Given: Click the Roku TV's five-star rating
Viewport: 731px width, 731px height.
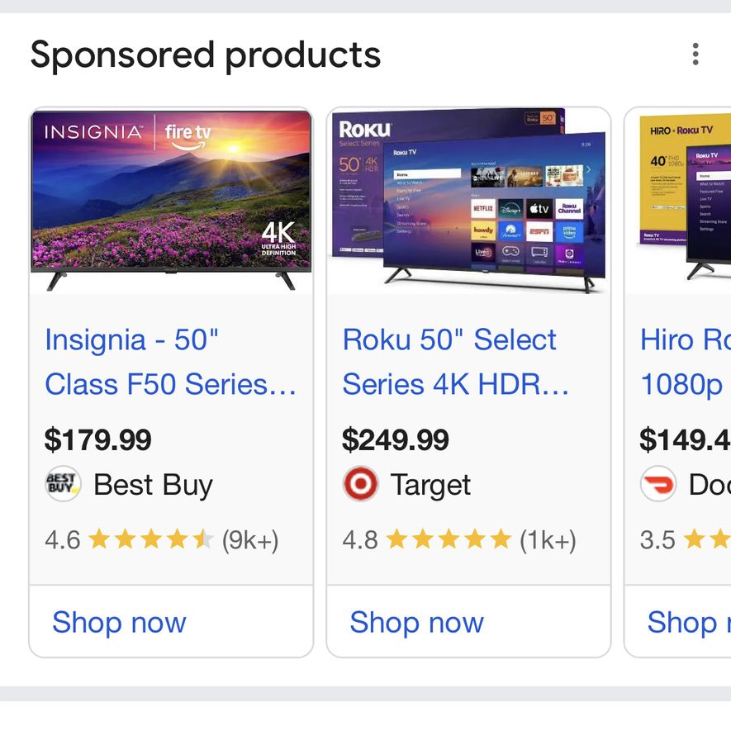Looking at the screenshot, I should coord(449,540).
